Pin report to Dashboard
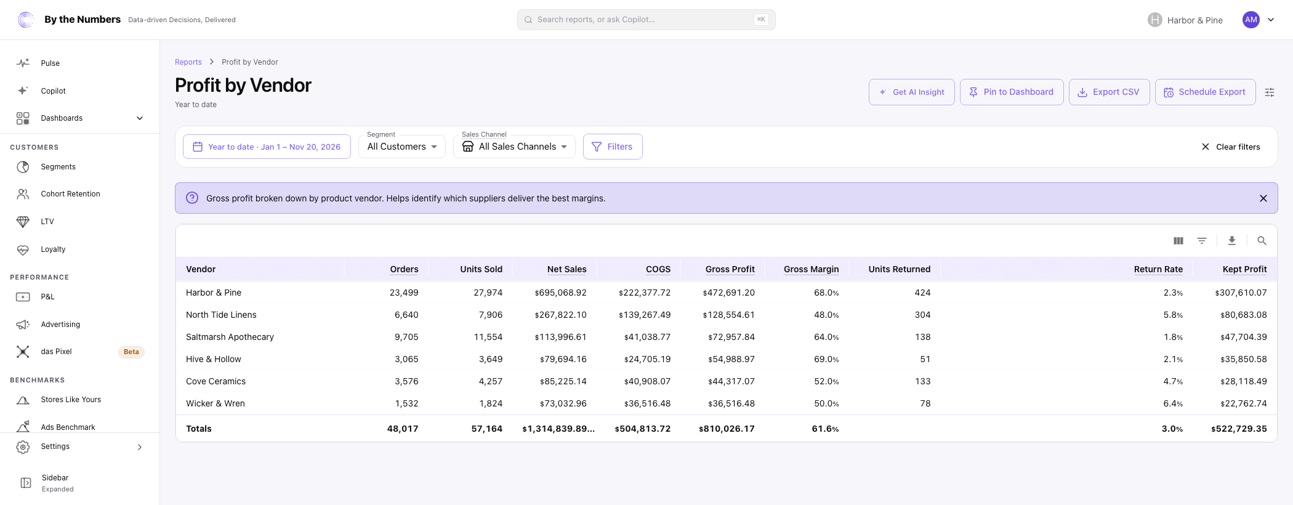Image resolution: width=1293 pixels, height=505 pixels. click(1012, 92)
